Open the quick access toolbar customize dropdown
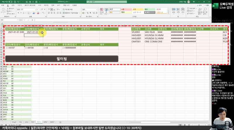The height and width of the screenshot is (130, 234). point(39,2)
